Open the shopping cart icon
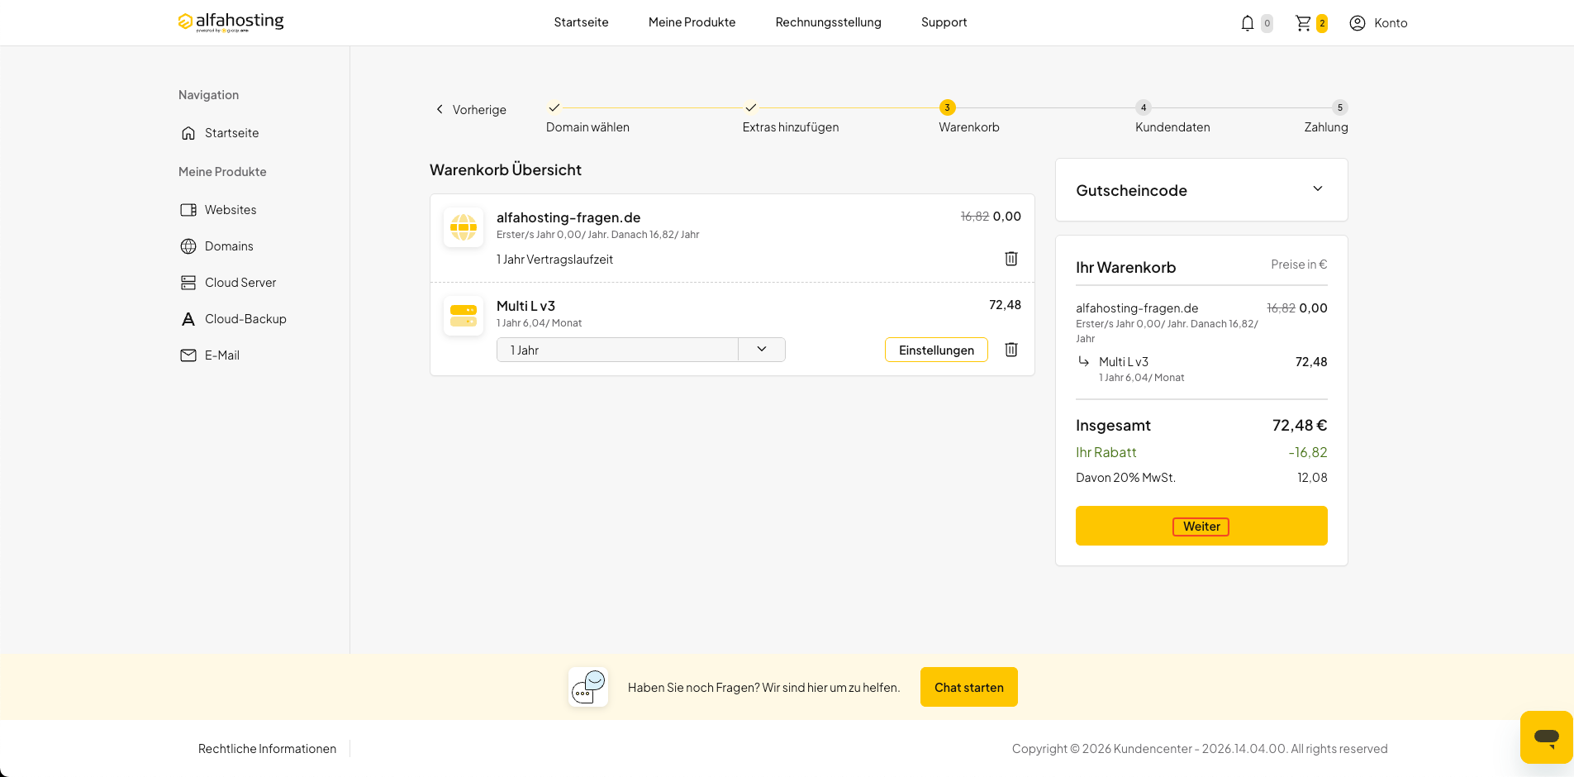The height and width of the screenshot is (777, 1574). (1303, 23)
